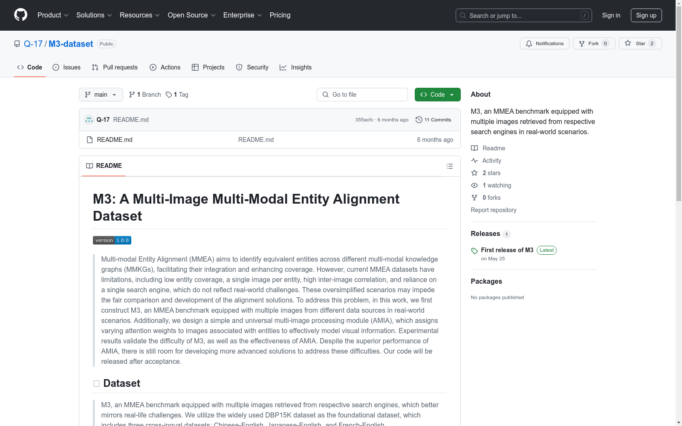View the 1 Tag list
Screen dimensions: 682x426
pyautogui.click(x=177, y=95)
